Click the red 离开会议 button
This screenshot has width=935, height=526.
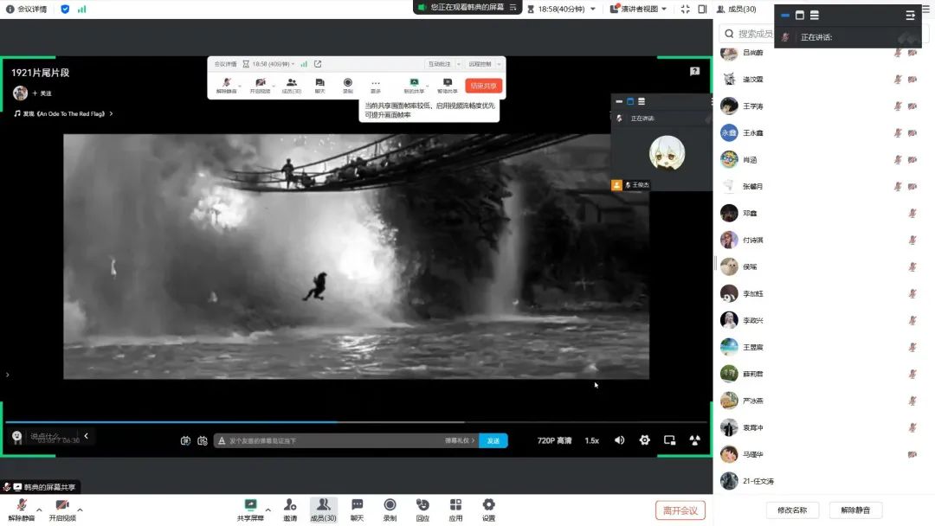point(680,510)
